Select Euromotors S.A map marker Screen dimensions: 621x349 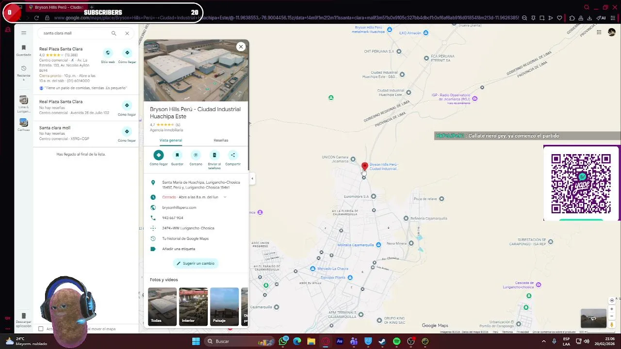[x=373, y=196]
